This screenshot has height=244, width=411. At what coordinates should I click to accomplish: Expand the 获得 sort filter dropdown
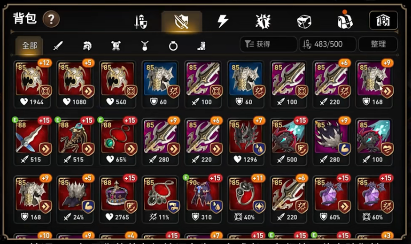click(268, 44)
